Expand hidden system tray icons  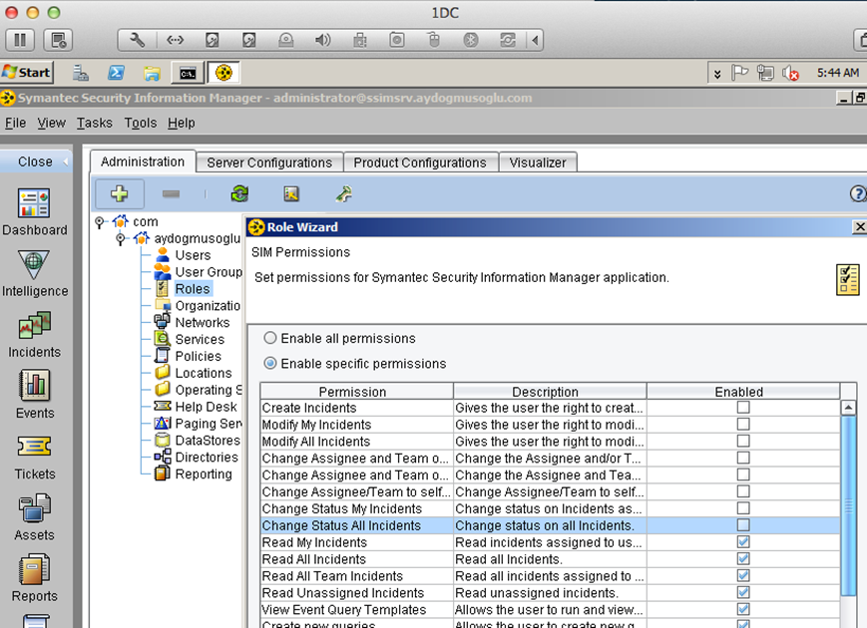point(717,74)
